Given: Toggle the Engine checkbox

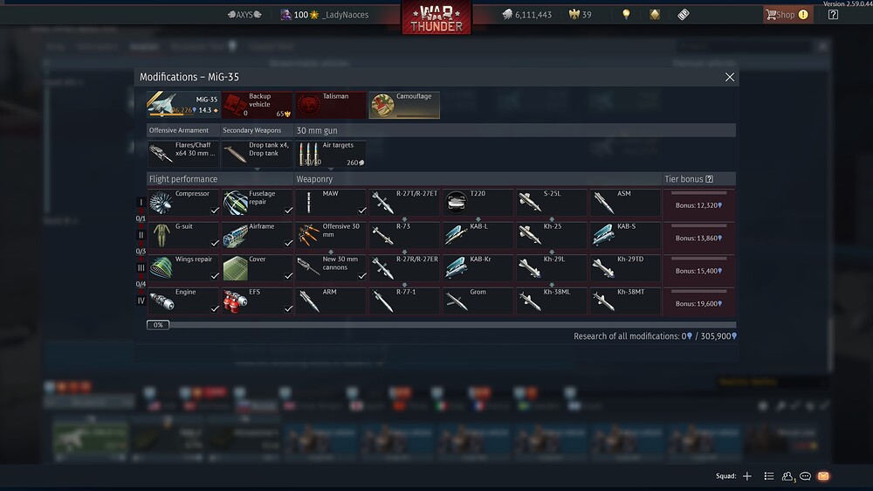Looking at the screenshot, I should pos(215,308).
